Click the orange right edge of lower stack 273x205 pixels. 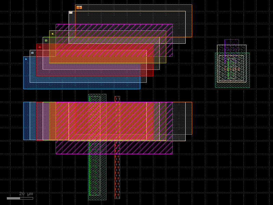[x=189, y=118]
